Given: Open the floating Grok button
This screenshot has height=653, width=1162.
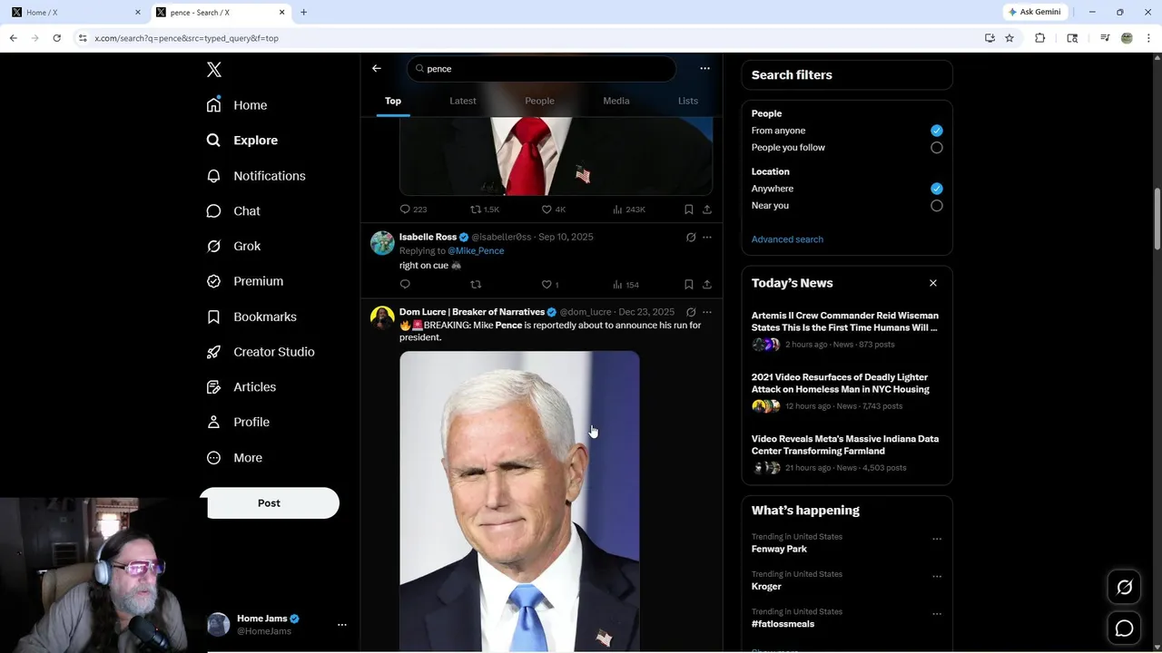Looking at the screenshot, I should (x=1124, y=588).
